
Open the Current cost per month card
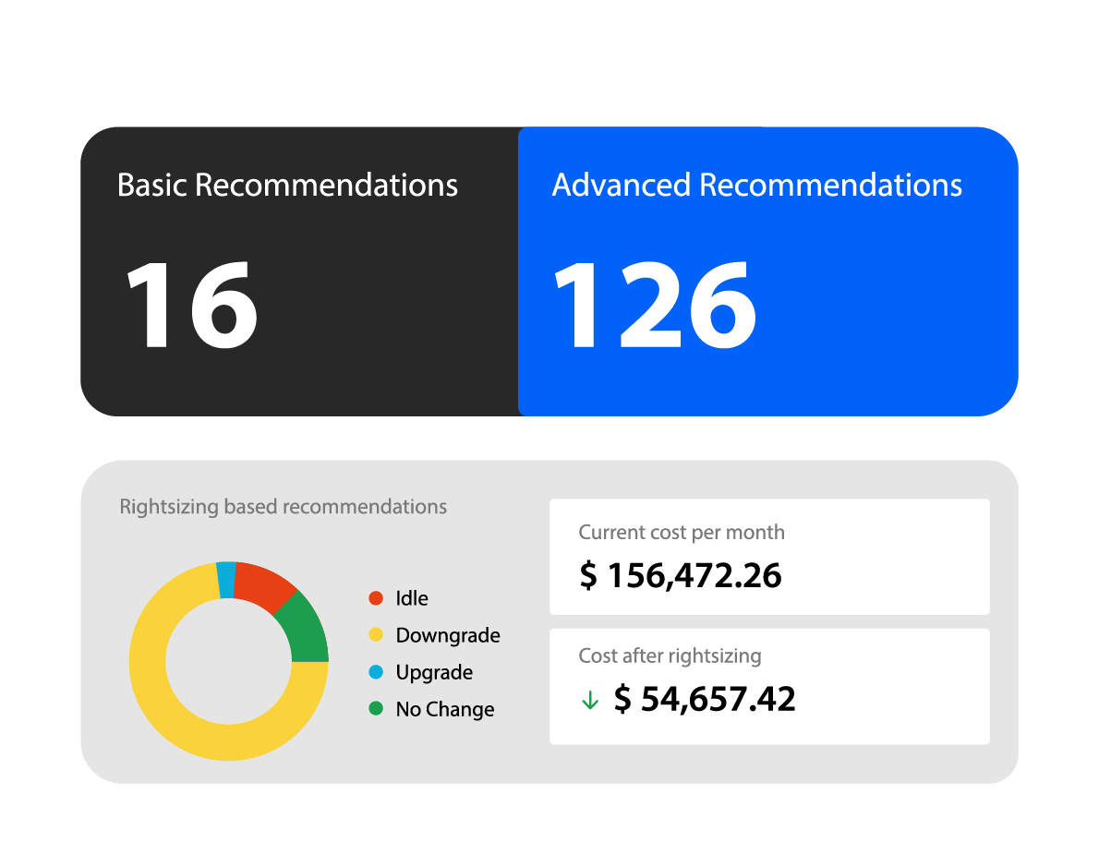tap(768, 557)
